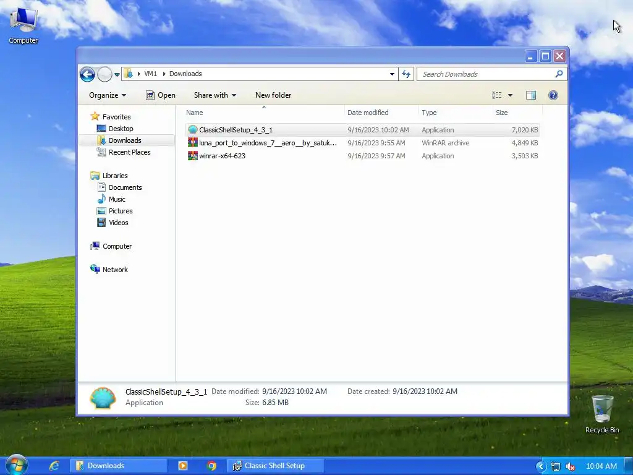Select Desktop in navigation pane
633x475 pixels.
click(115, 129)
